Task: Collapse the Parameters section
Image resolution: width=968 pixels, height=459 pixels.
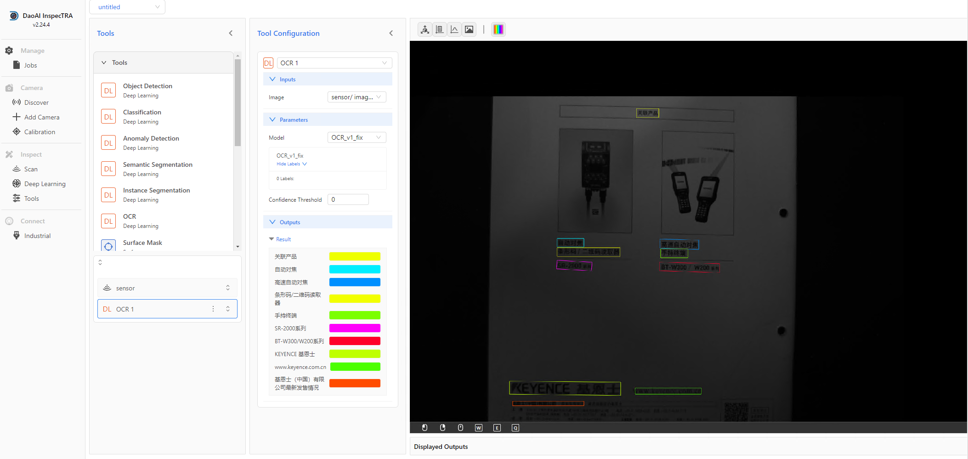Action: (x=272, y=119)
